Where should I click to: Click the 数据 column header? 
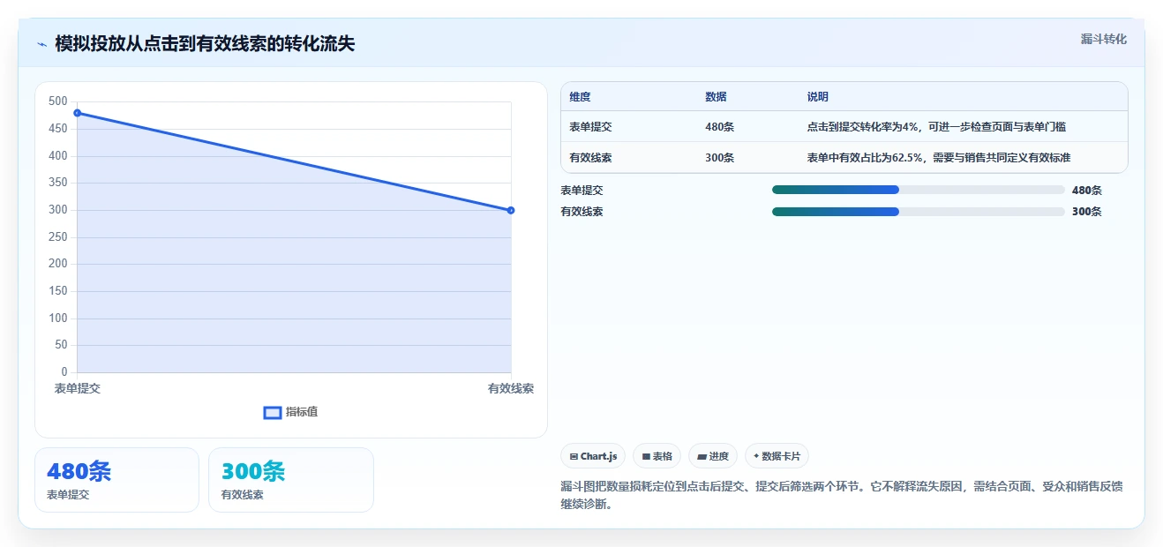(x=716, y=97)
